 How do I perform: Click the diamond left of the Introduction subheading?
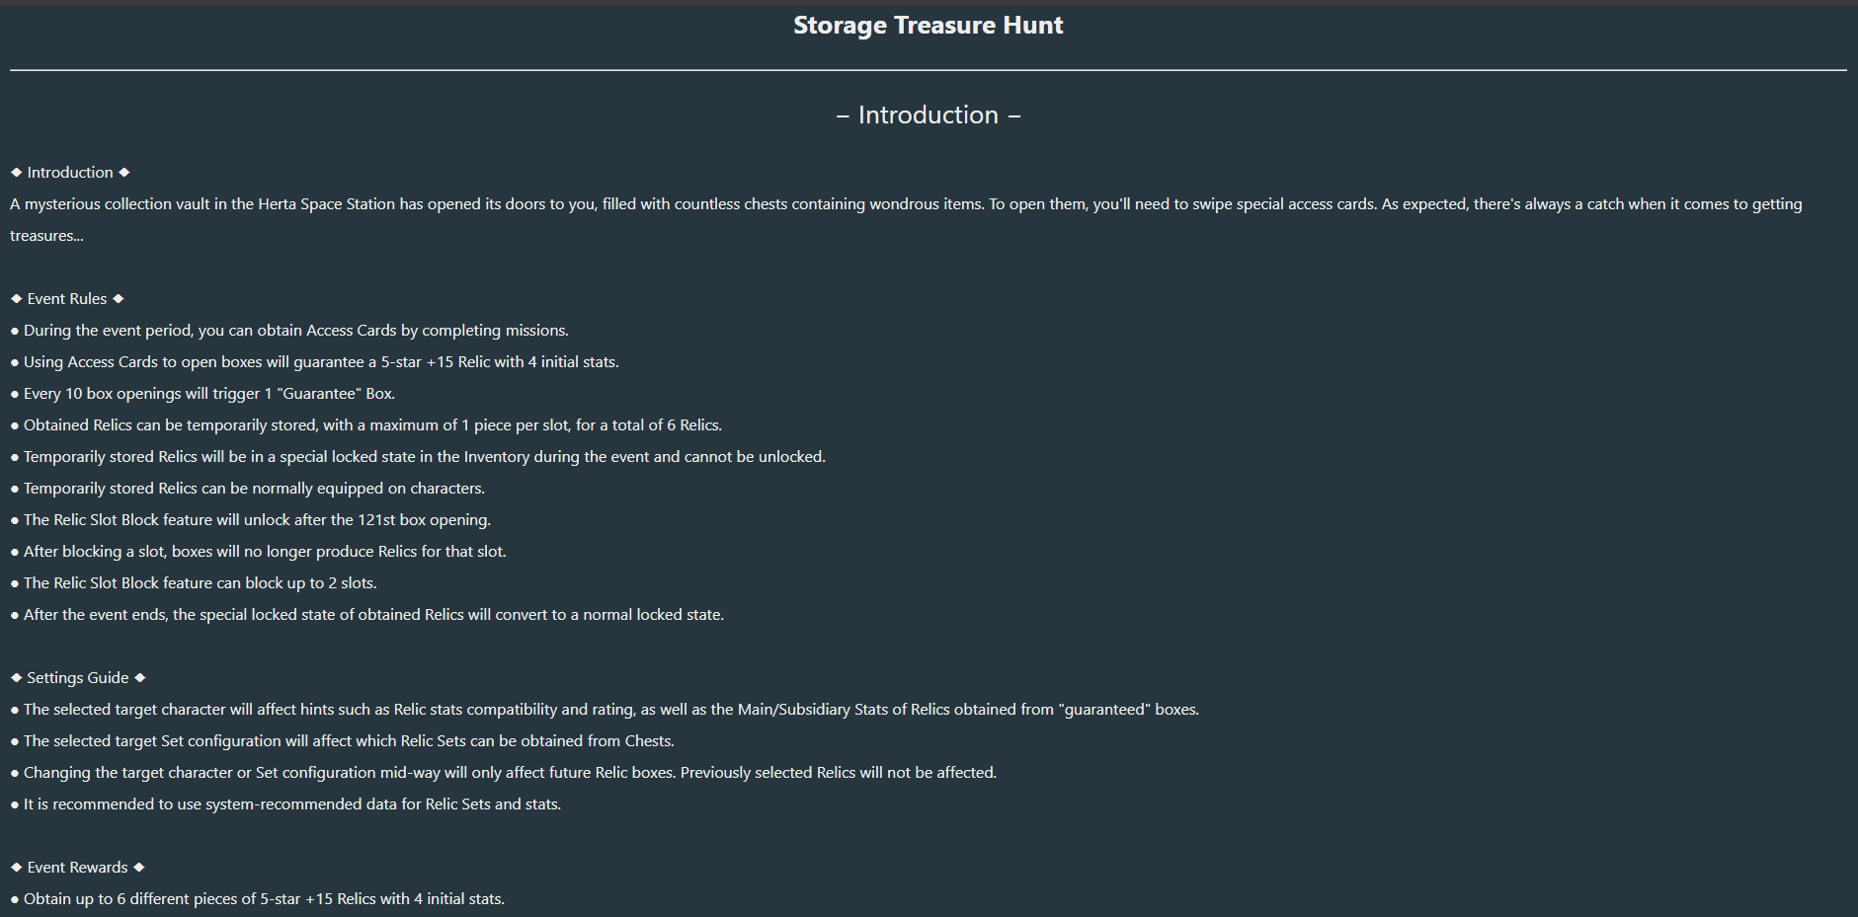pyautogui.click(x=17, y=173)
